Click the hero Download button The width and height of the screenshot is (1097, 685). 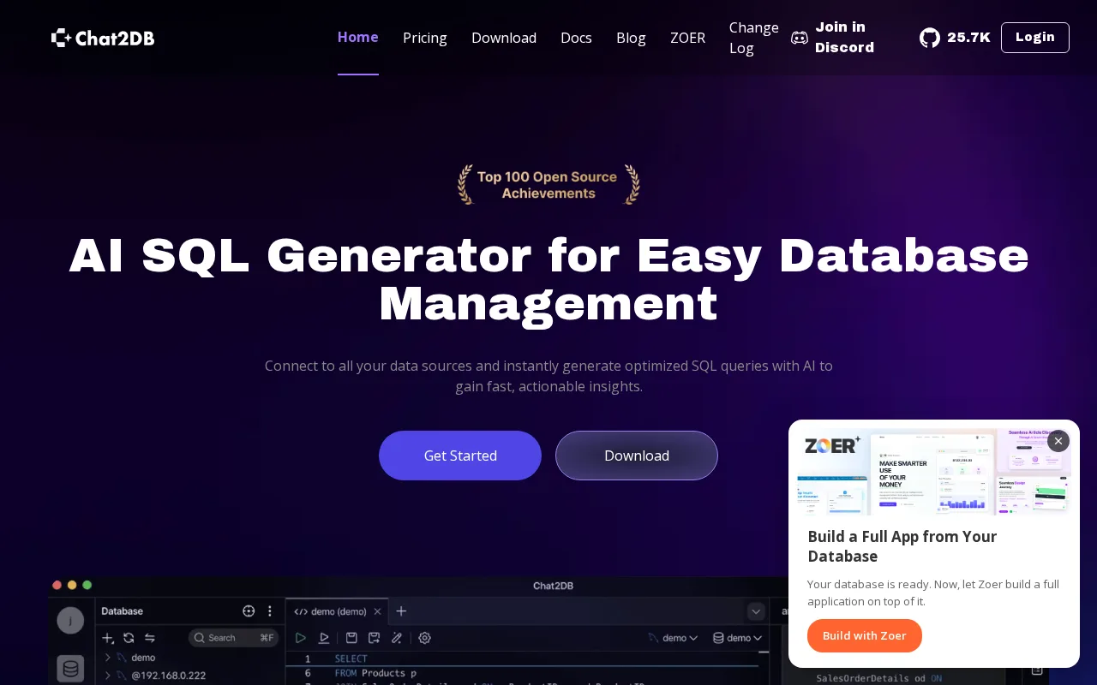pyautogui.click(x=637, y=456)
